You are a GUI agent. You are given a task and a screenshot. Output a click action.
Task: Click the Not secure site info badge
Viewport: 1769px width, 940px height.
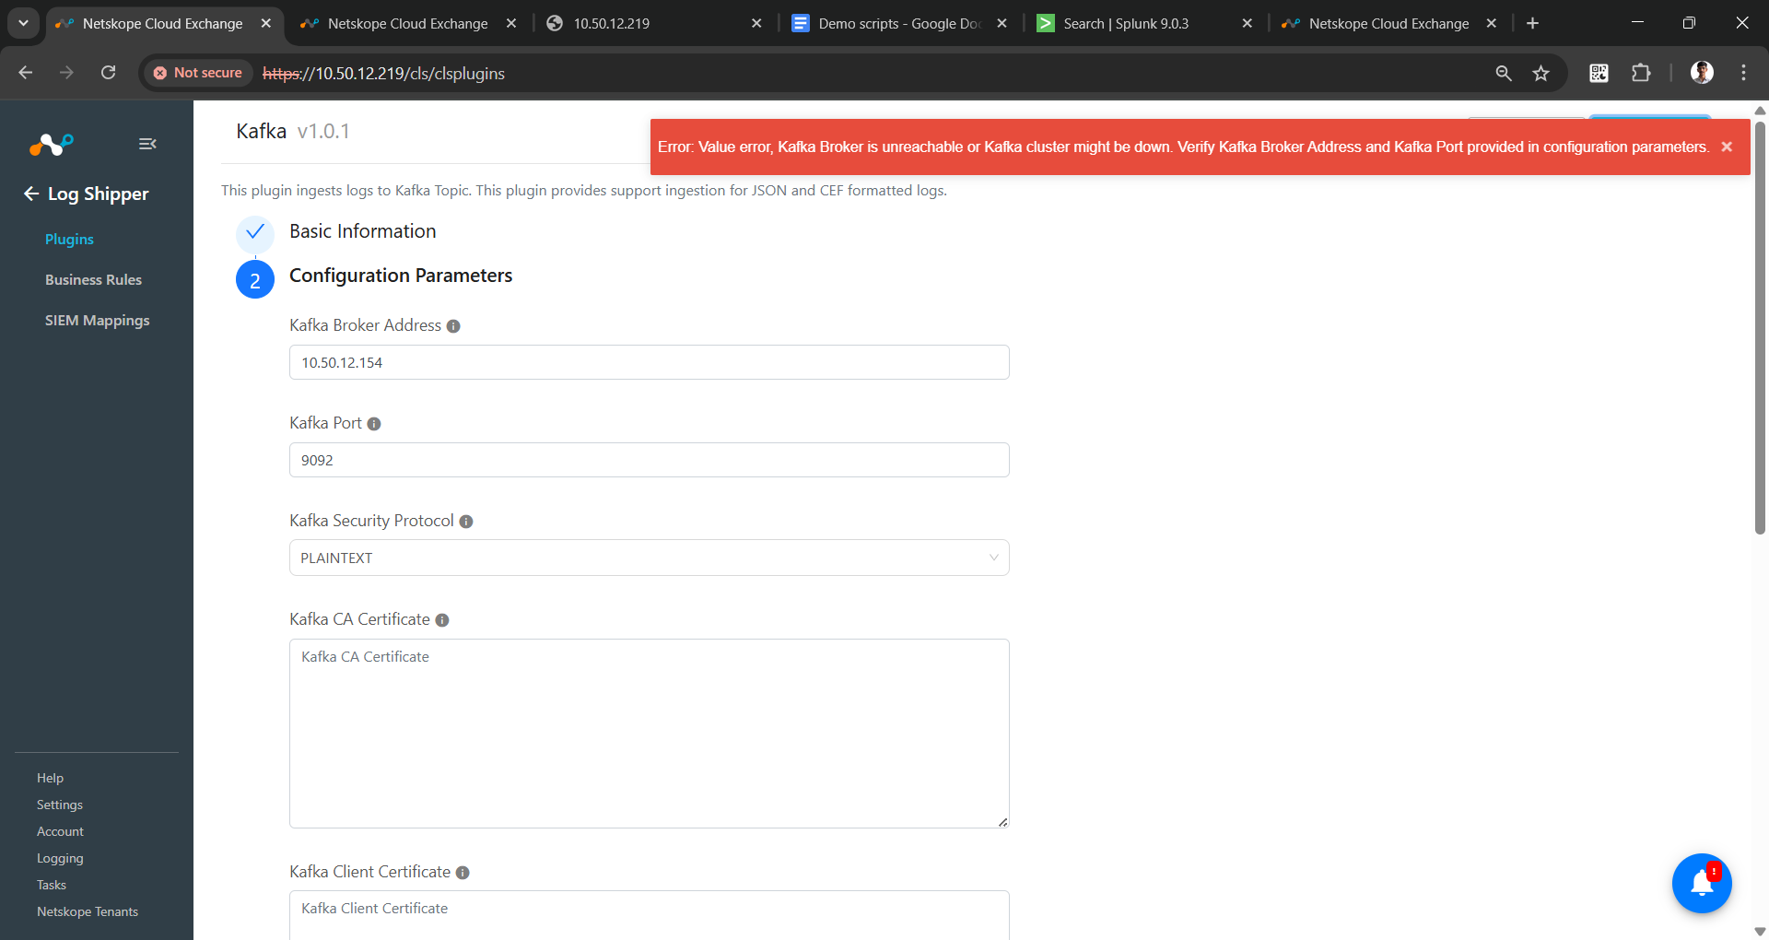[x=197, y=73]
